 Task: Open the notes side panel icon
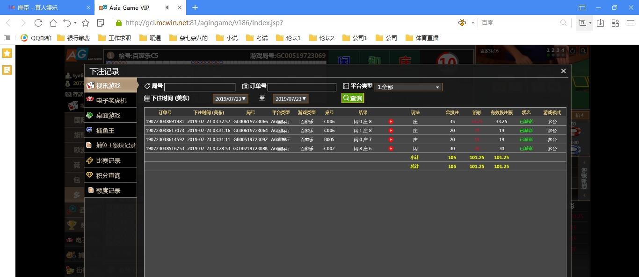[x=7, y=70]
